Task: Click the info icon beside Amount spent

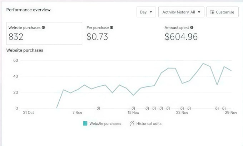Action: coord(192,27)
